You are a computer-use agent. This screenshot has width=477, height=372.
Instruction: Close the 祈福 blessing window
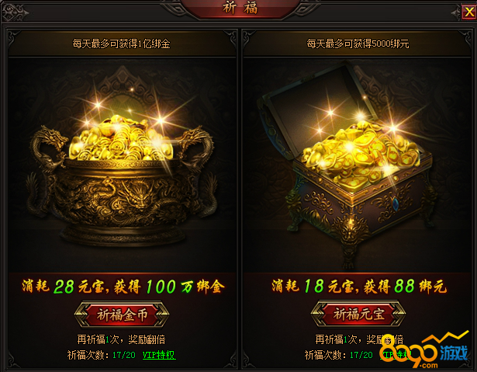click(x=468, y=12)
